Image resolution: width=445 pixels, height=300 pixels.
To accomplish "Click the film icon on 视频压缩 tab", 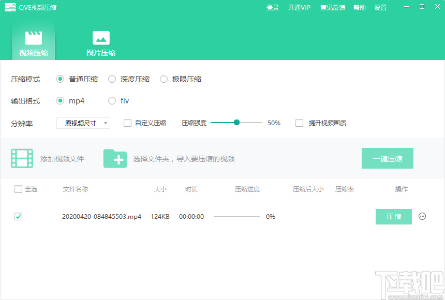I will pyautogui.click(x=33, y=37).
